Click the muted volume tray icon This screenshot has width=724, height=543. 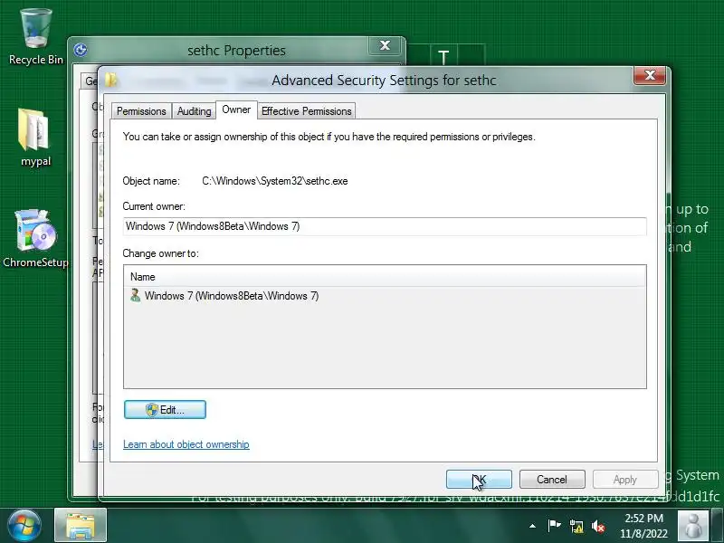598,526
